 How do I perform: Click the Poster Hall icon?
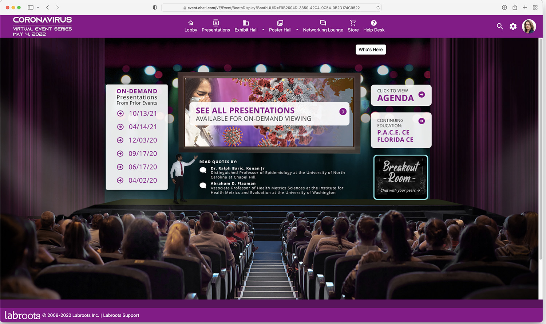pyautogui.click(x=280, y=23)
